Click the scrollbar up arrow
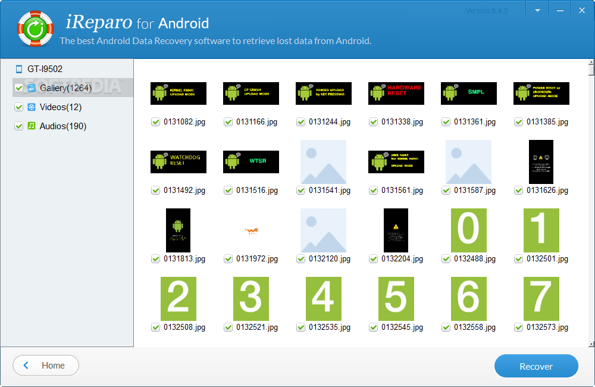Viewport: 595px width, 387px height. point(591,61)
